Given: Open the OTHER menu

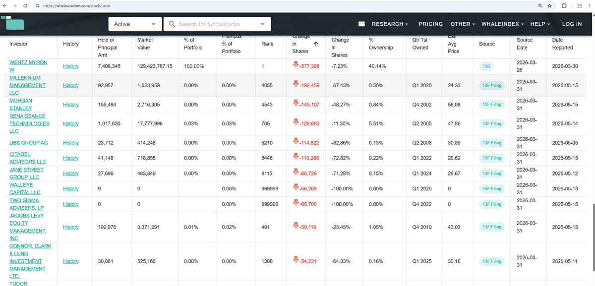Looking at the screenshot, I should 463,24.
